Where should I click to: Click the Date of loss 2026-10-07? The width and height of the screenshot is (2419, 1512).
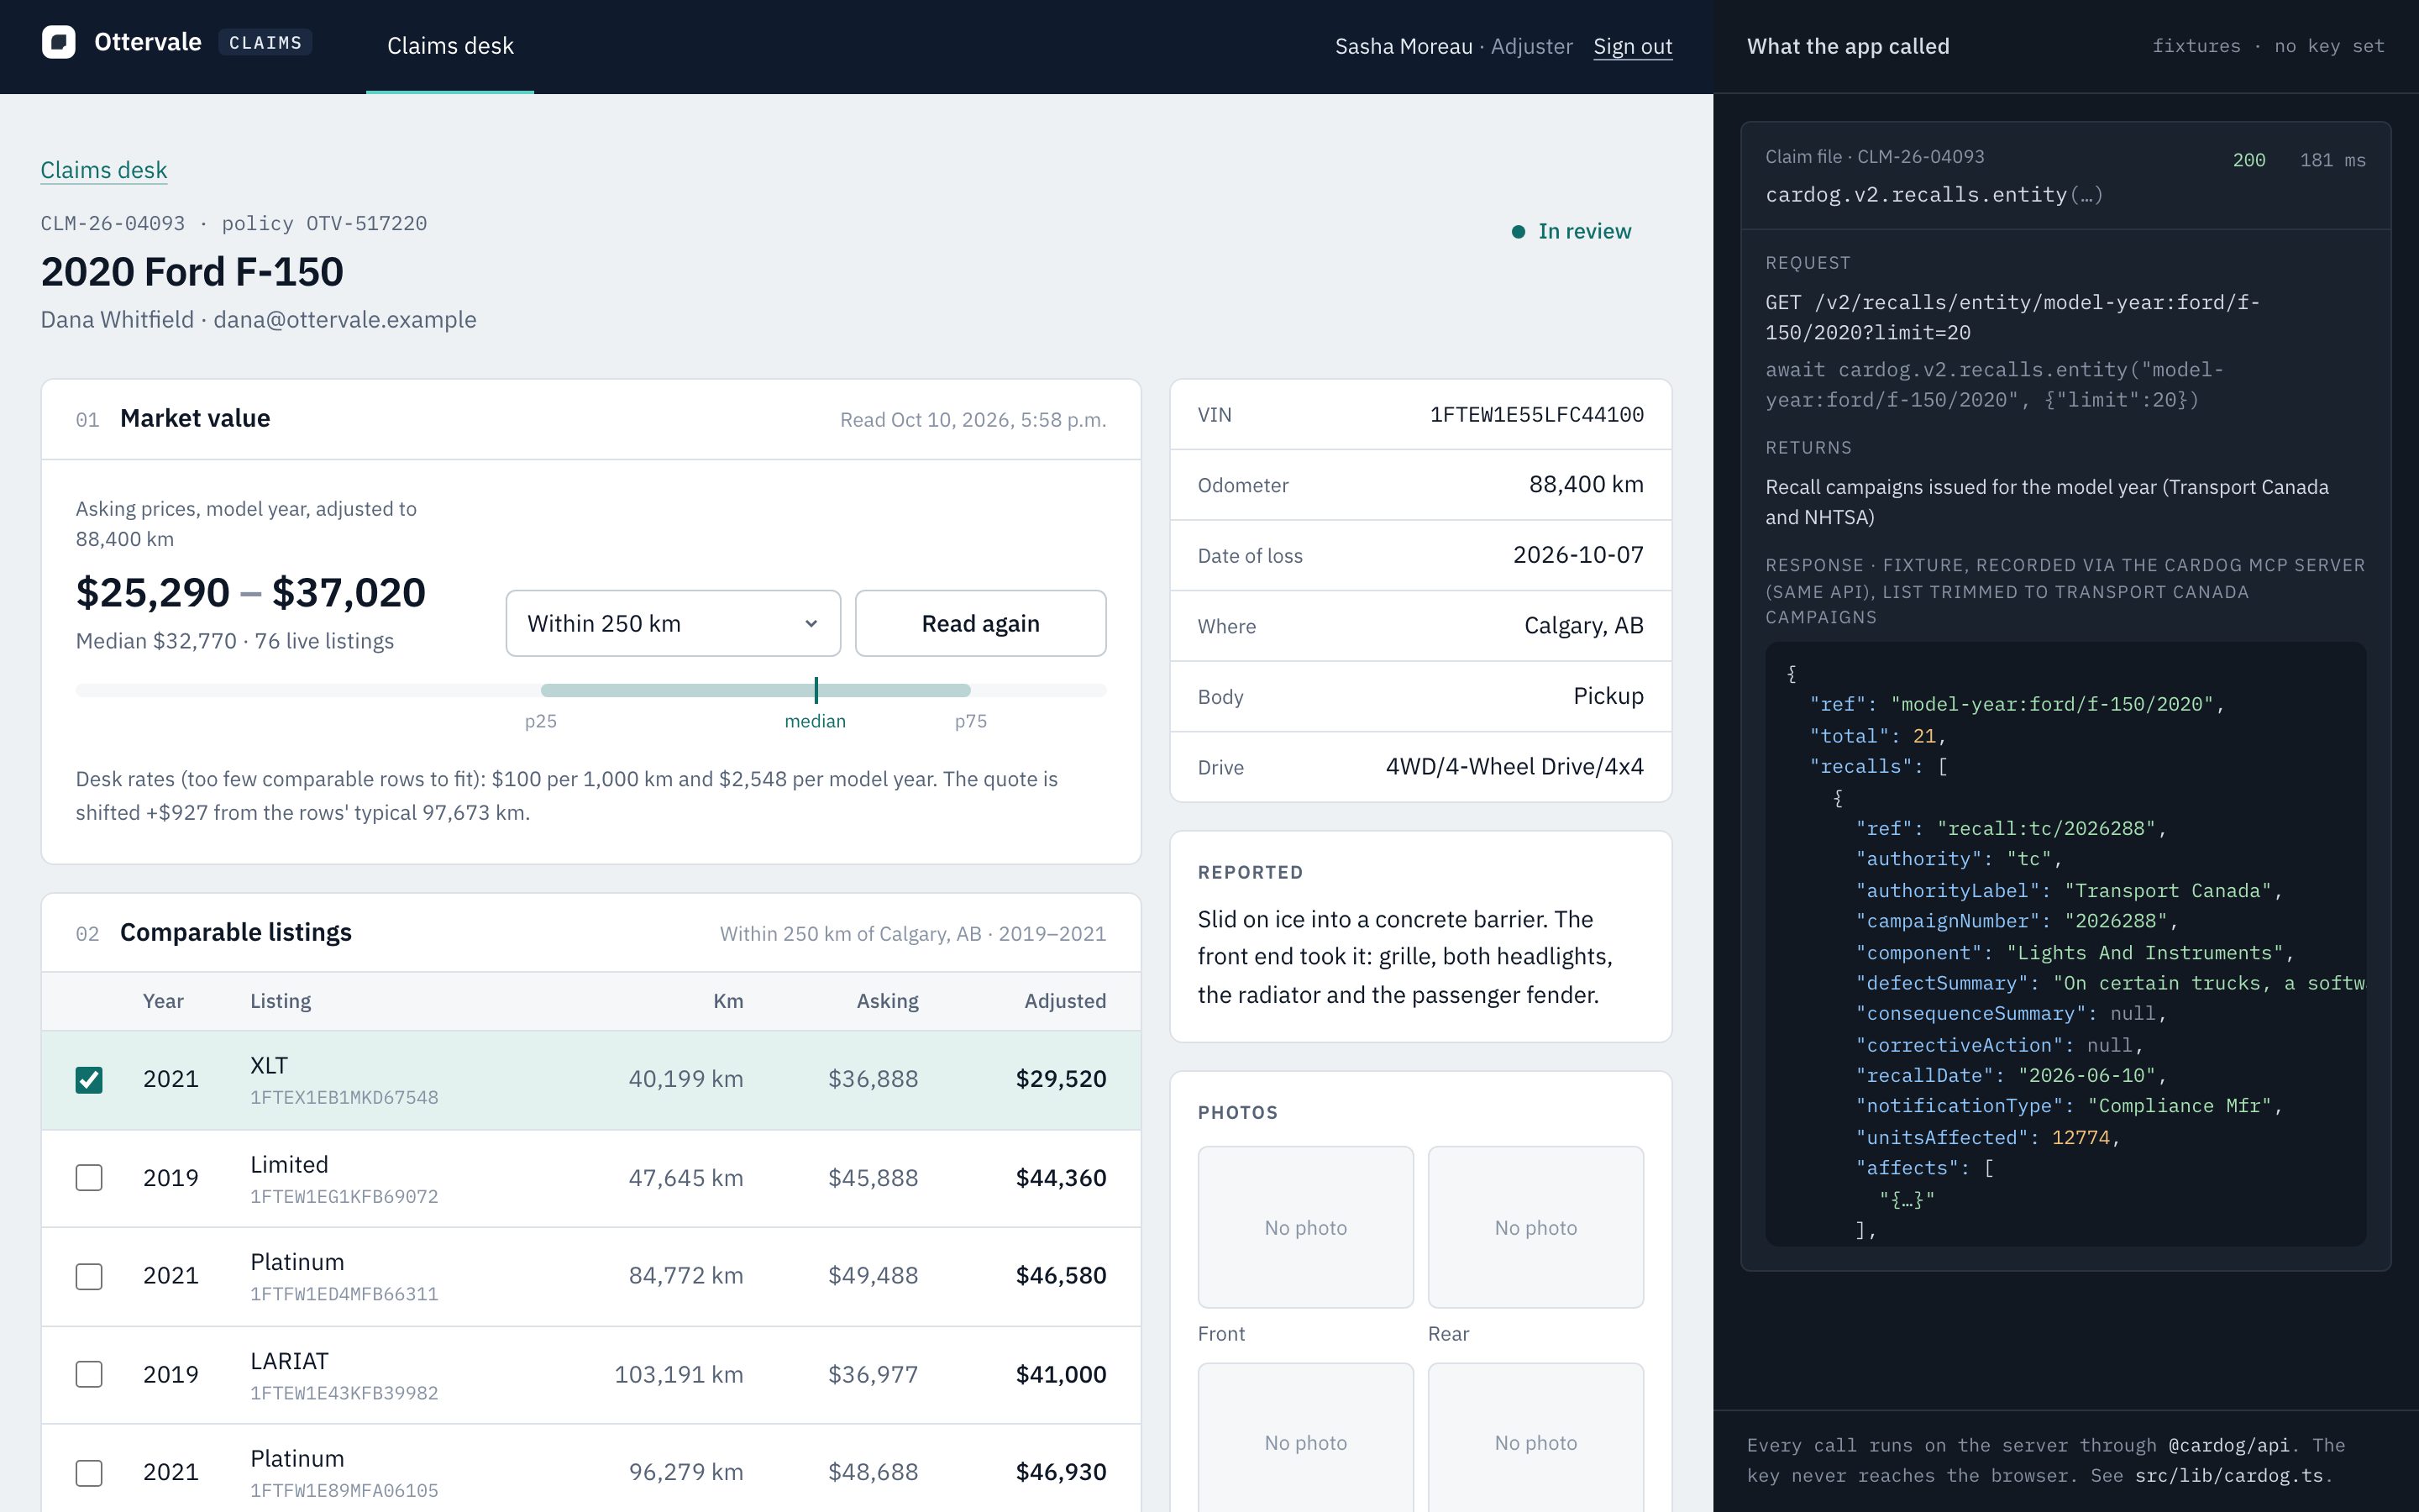coord(1578,555)
